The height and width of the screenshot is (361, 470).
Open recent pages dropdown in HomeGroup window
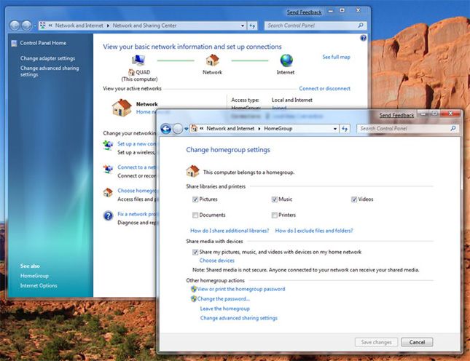click(186, 129)
